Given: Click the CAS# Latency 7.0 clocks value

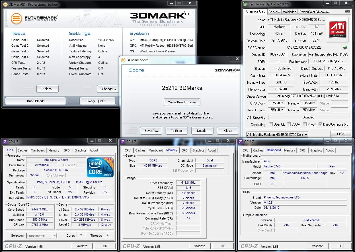Looking at the screenshot, I should point(188,193).
